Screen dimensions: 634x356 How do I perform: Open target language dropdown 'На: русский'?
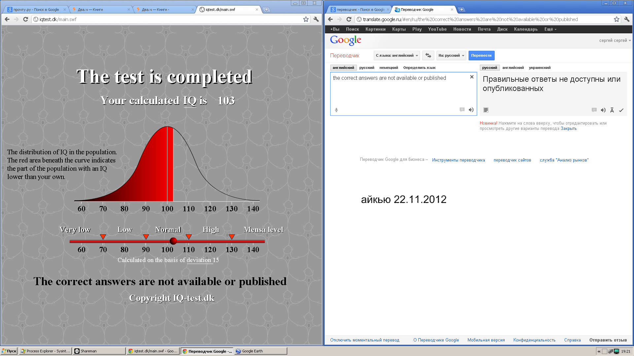click(x=451, y=55)
